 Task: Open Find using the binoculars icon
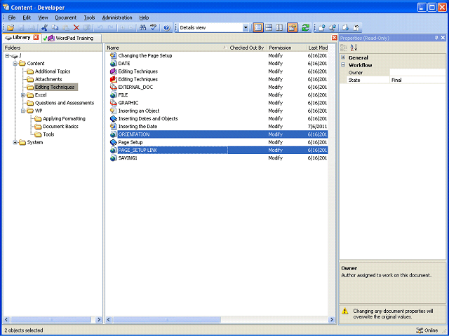[x=142, y=28]
